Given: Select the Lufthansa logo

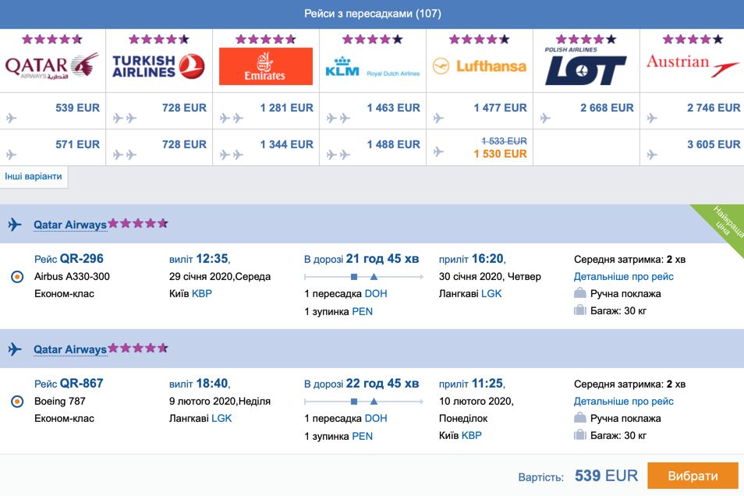Looking at the screenshot, I should click(480, 66).
